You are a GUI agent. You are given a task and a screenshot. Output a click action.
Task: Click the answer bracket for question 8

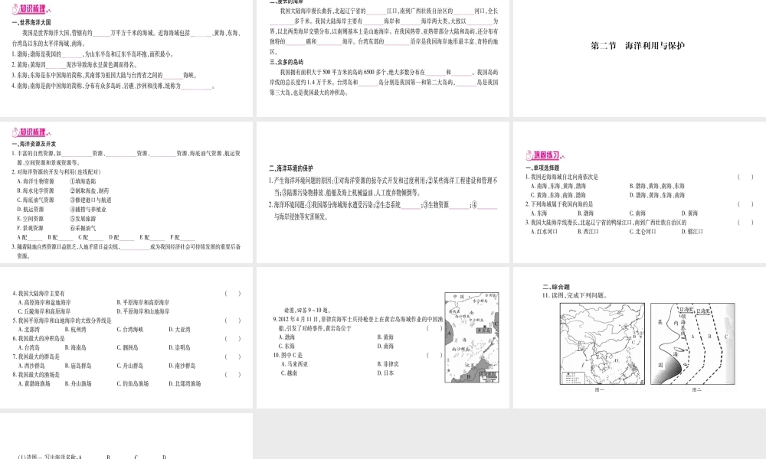[x=233, y=375]
